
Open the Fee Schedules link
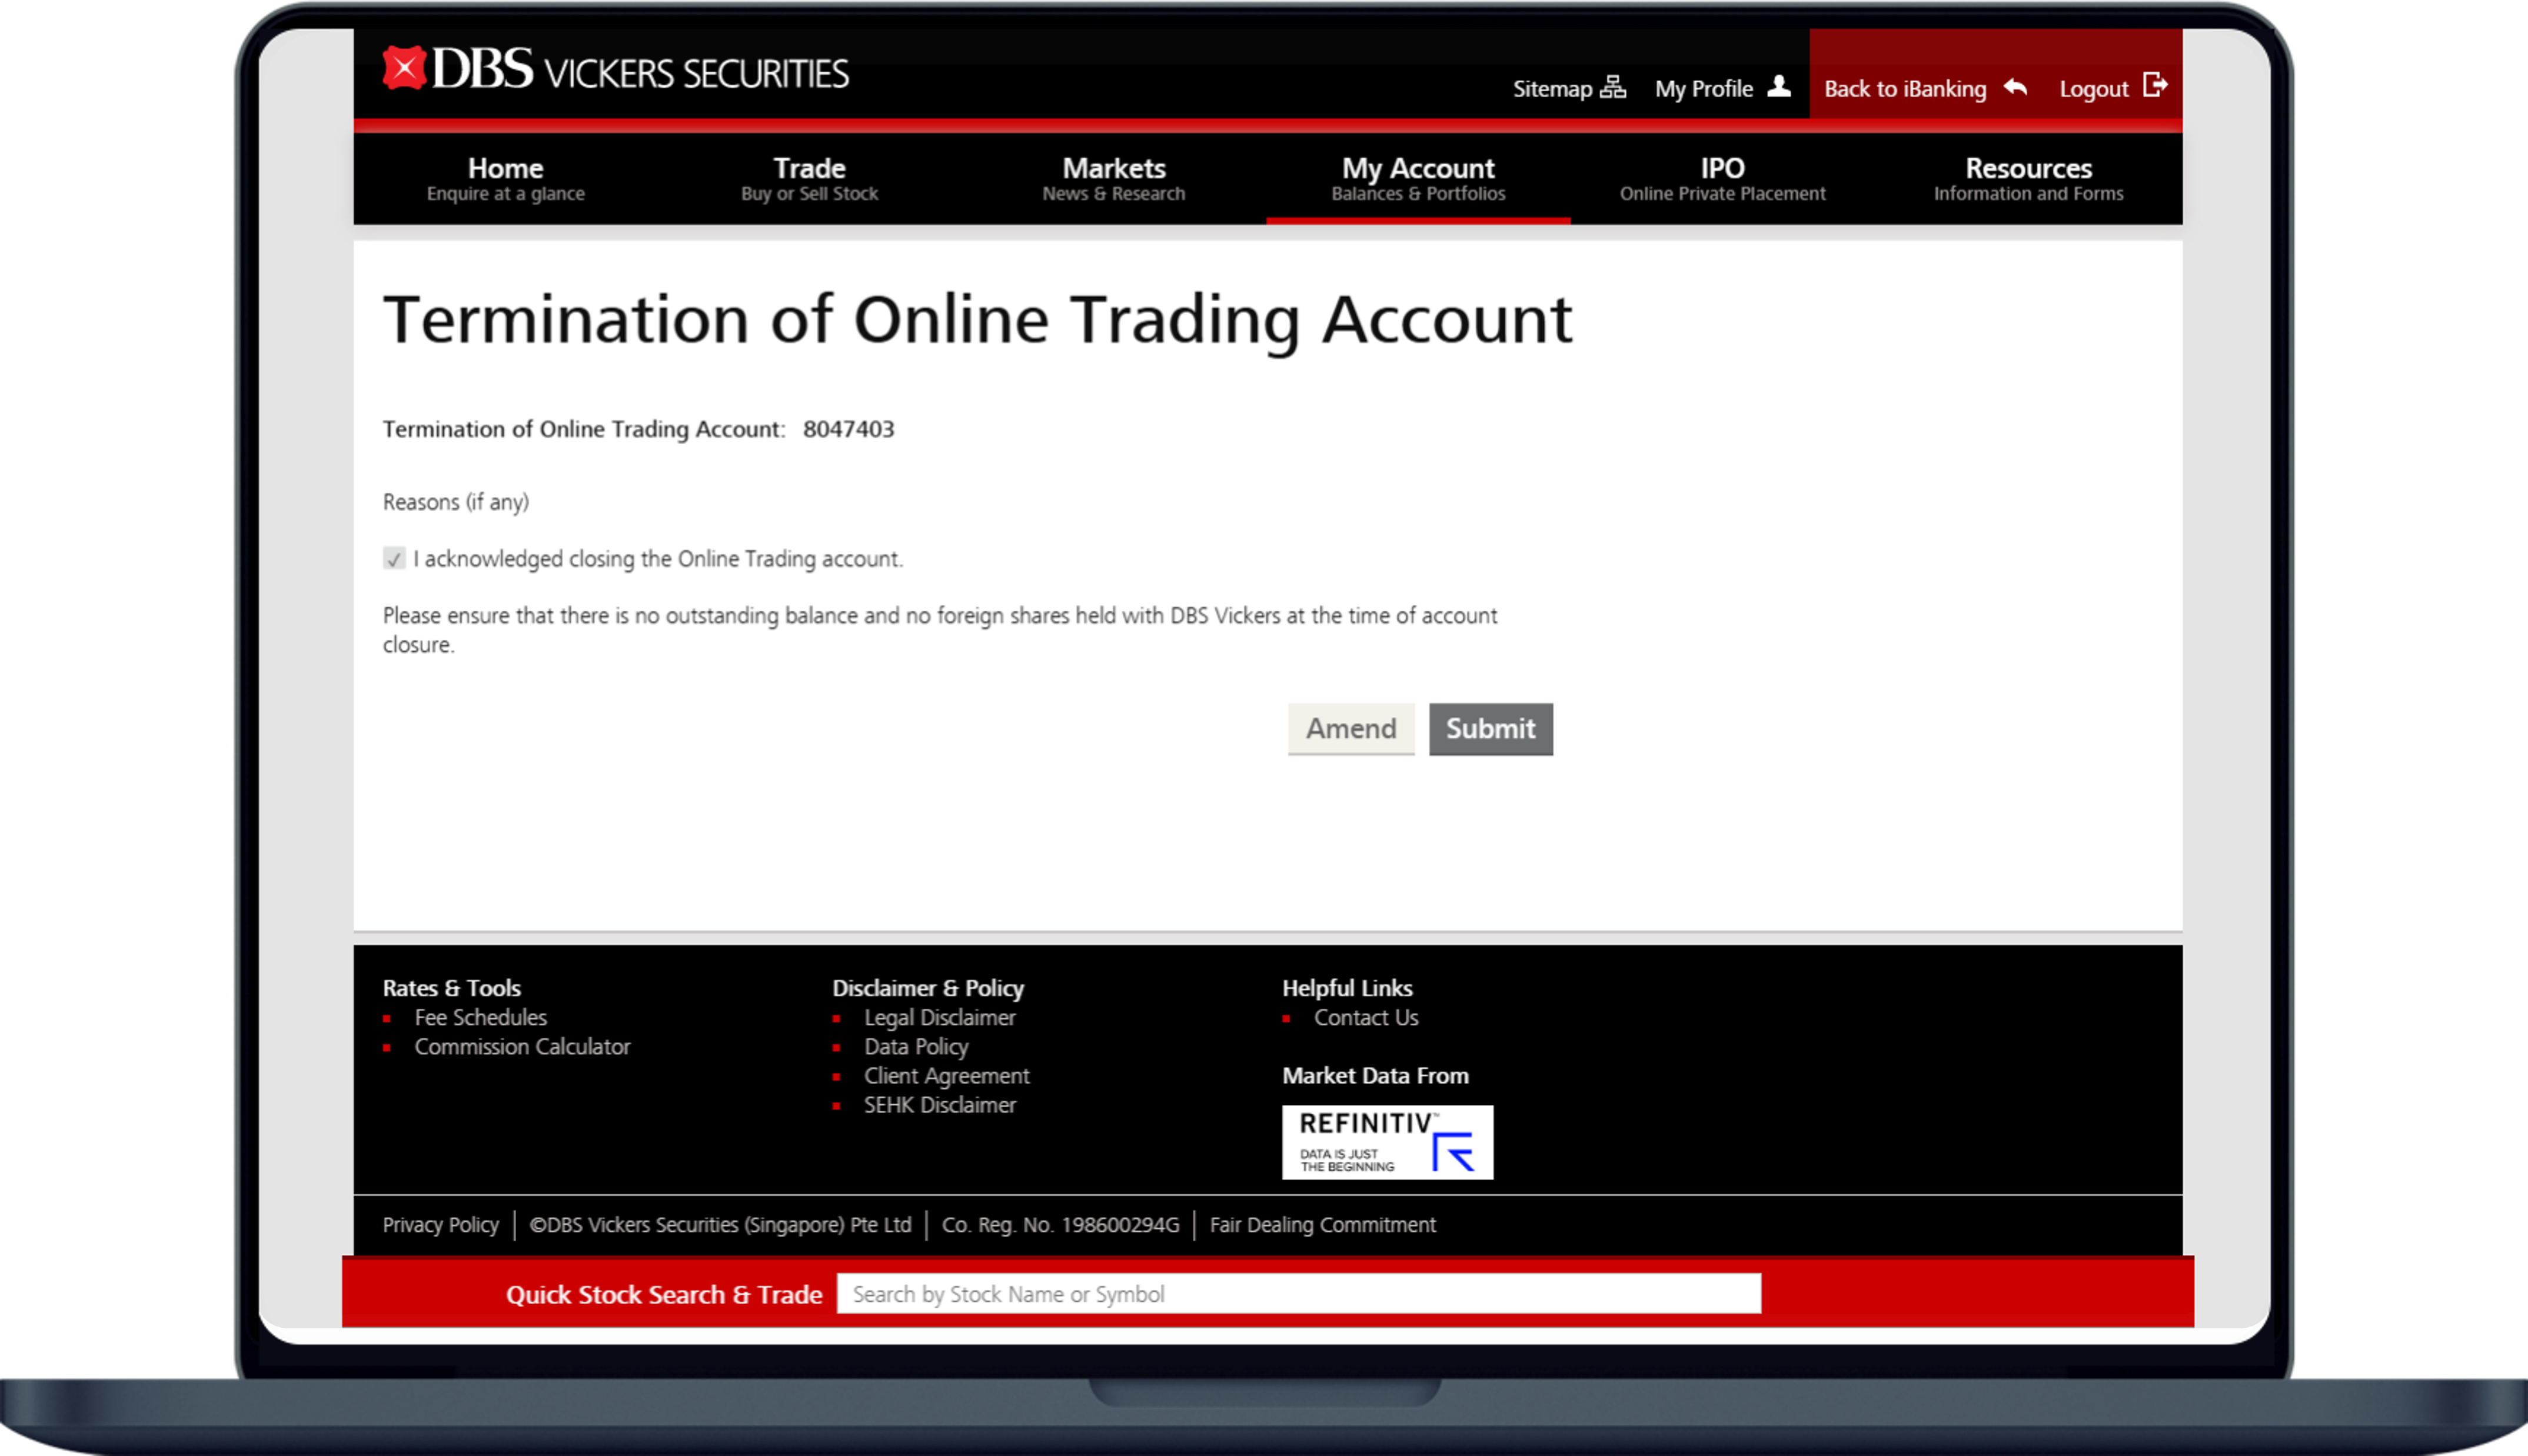click(x=481, y=1017)
